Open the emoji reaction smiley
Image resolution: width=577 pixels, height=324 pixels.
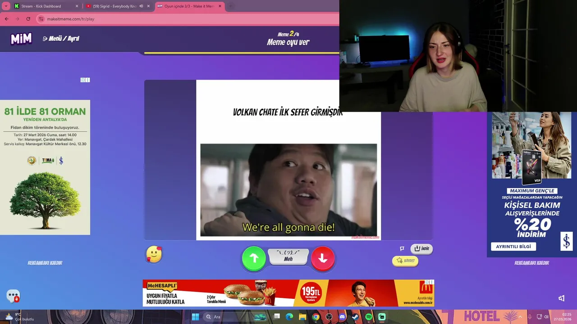[154, 254]
